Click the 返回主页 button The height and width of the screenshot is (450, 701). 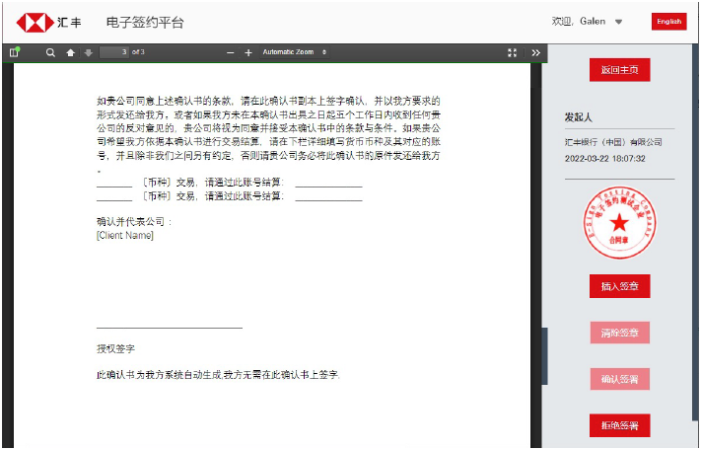coord(619,71)
